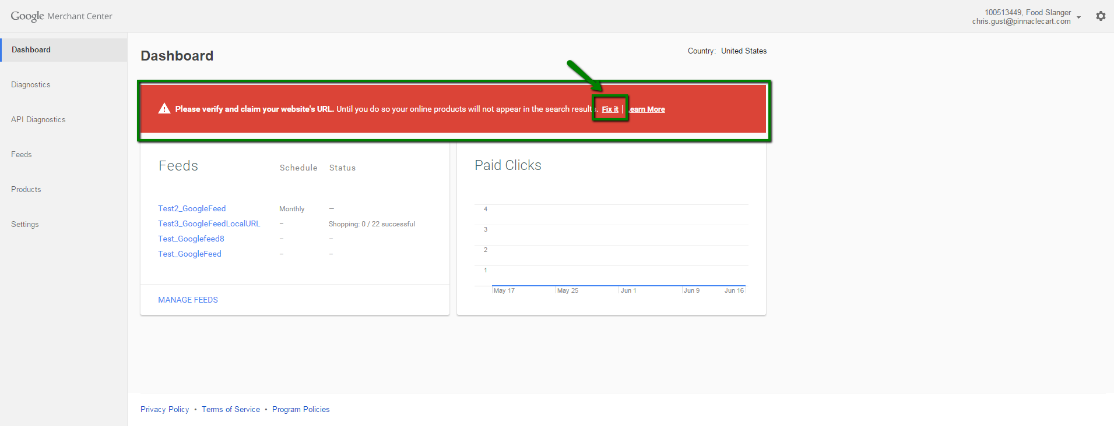Open Settings in the sidebar
Screen dimensions: 1114x426
tap(25, 225)
